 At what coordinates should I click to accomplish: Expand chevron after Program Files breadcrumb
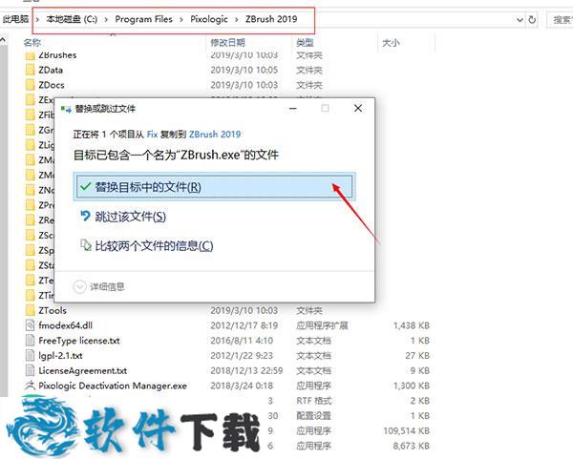(181, 19)
